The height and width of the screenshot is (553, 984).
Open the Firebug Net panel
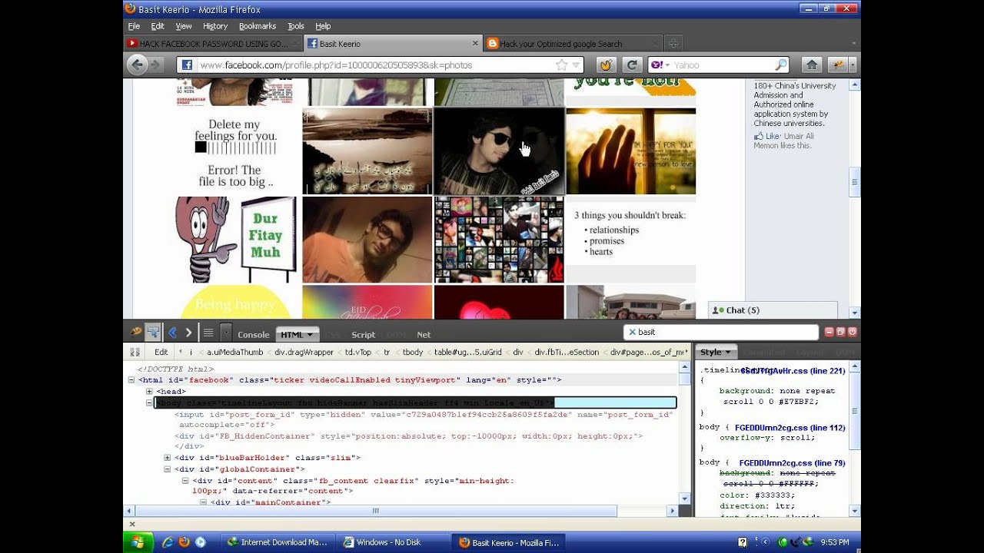(424, 335)
